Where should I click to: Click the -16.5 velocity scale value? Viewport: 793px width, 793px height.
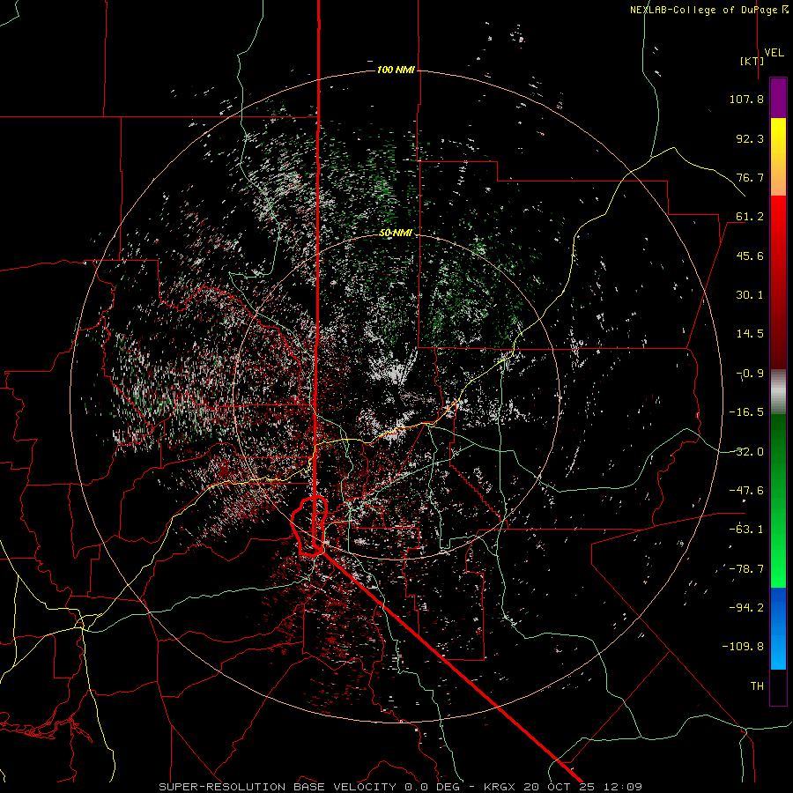(x=746, y=412)
